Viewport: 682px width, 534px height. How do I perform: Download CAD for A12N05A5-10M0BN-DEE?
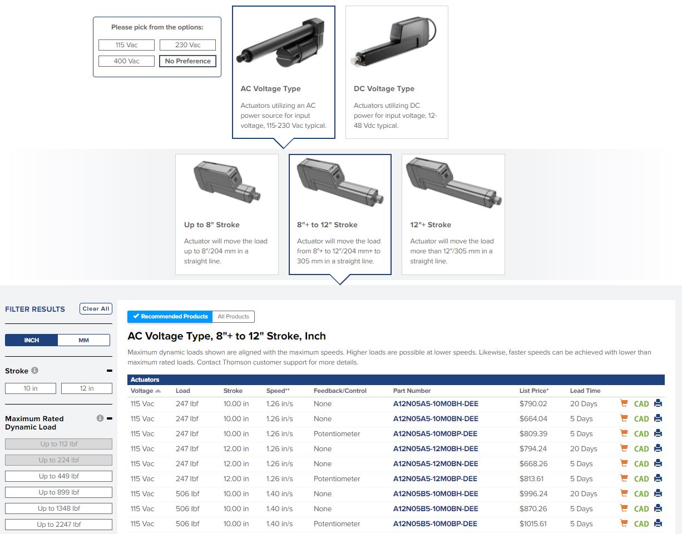tap(641, 419)
